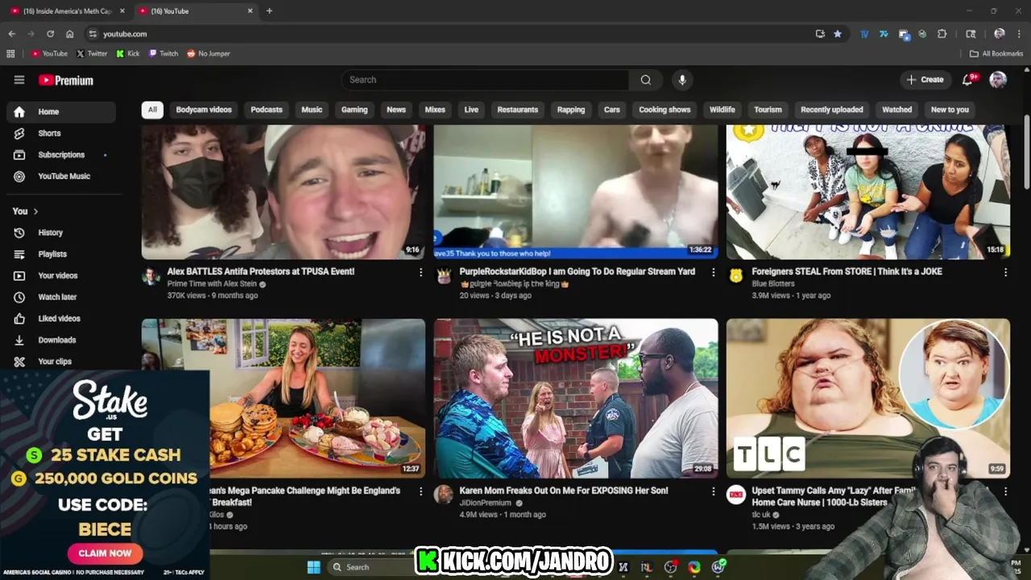Select the Gaming filter chip
1031x580 pixels.
tap(354, 110)
